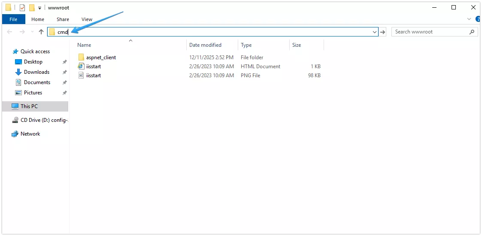Click the 98 KB size cell
This screenshot has width=482, height=236.
(314, 75)
